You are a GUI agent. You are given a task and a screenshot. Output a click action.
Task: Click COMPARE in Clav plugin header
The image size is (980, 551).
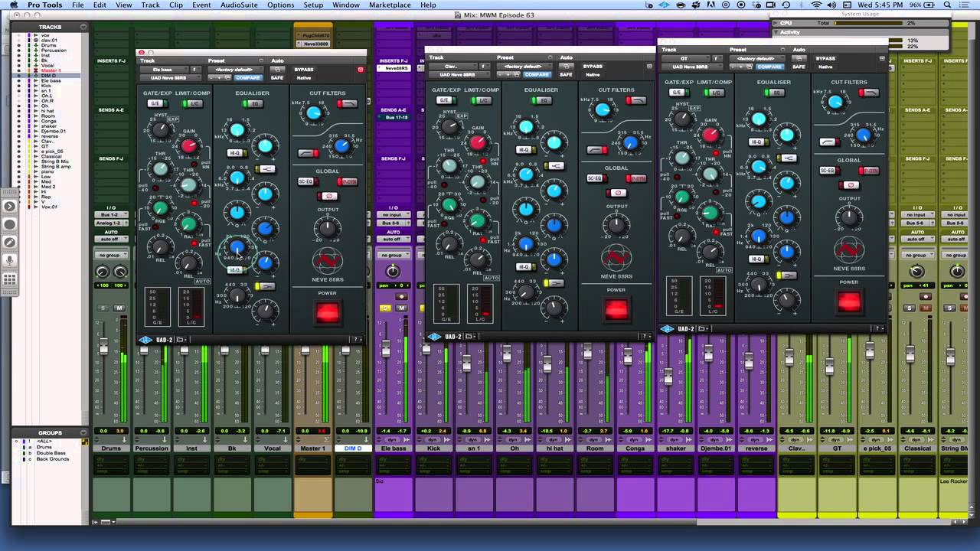536,74
